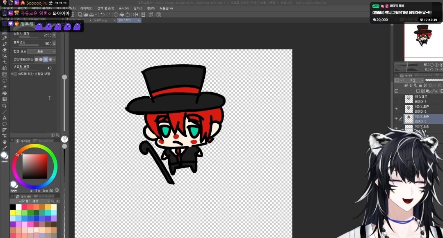Click the 불투명도 opacity slider bar

(28, 45)
